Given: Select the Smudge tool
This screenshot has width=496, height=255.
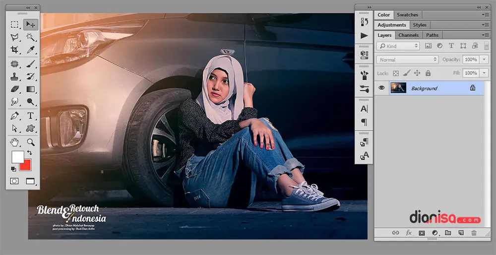Looking at the screenshot, I should click(x=14, y=102).
